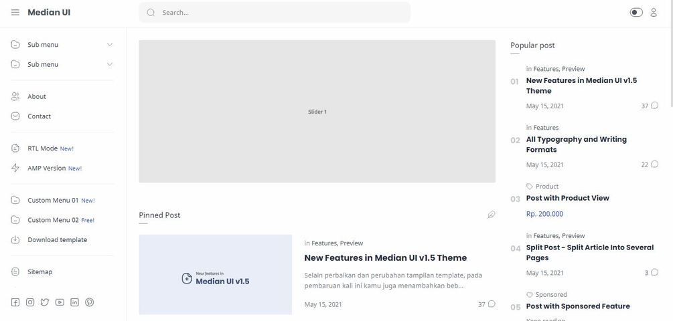This screenshot has width=673, height=321.
Task: Click the first Sub menu folder icon
Action: (x=15, y=45)
